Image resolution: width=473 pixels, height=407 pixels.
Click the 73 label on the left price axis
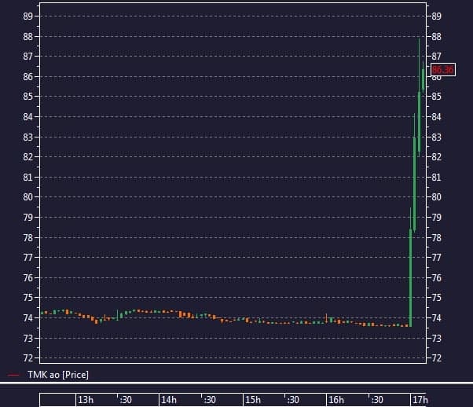27,338
